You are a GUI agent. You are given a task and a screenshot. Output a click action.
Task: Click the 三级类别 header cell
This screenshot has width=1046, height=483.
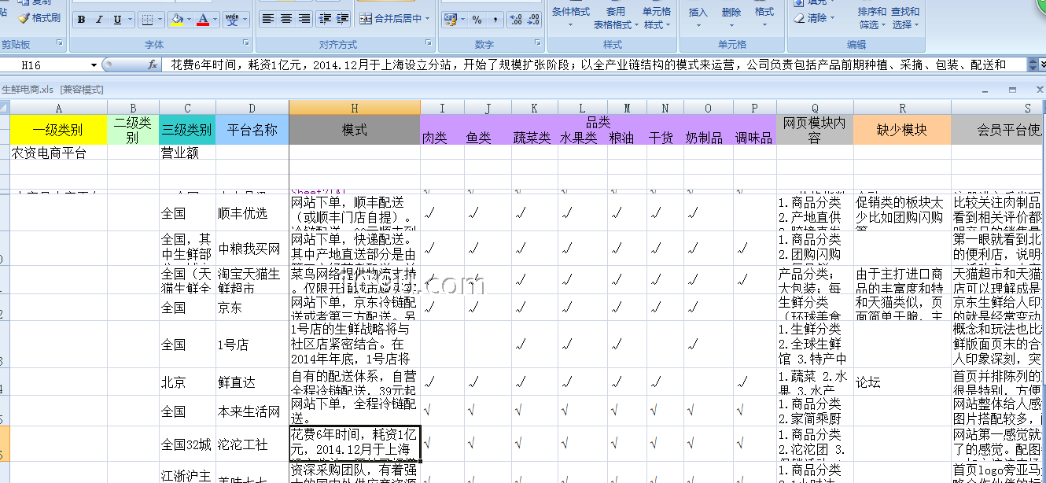(x=187, y=130)
